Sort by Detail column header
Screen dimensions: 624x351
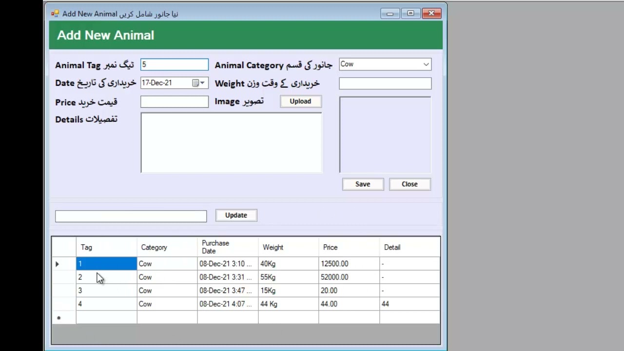[409, 247]
